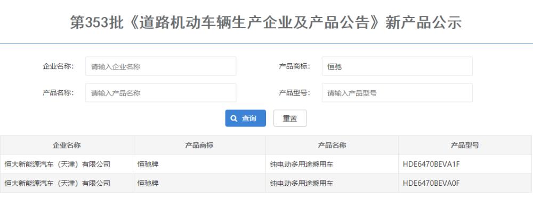Click company name in HDE6470BEVA0F row
The height and width of the screenshot is (207, 533).
click(58, 183)
